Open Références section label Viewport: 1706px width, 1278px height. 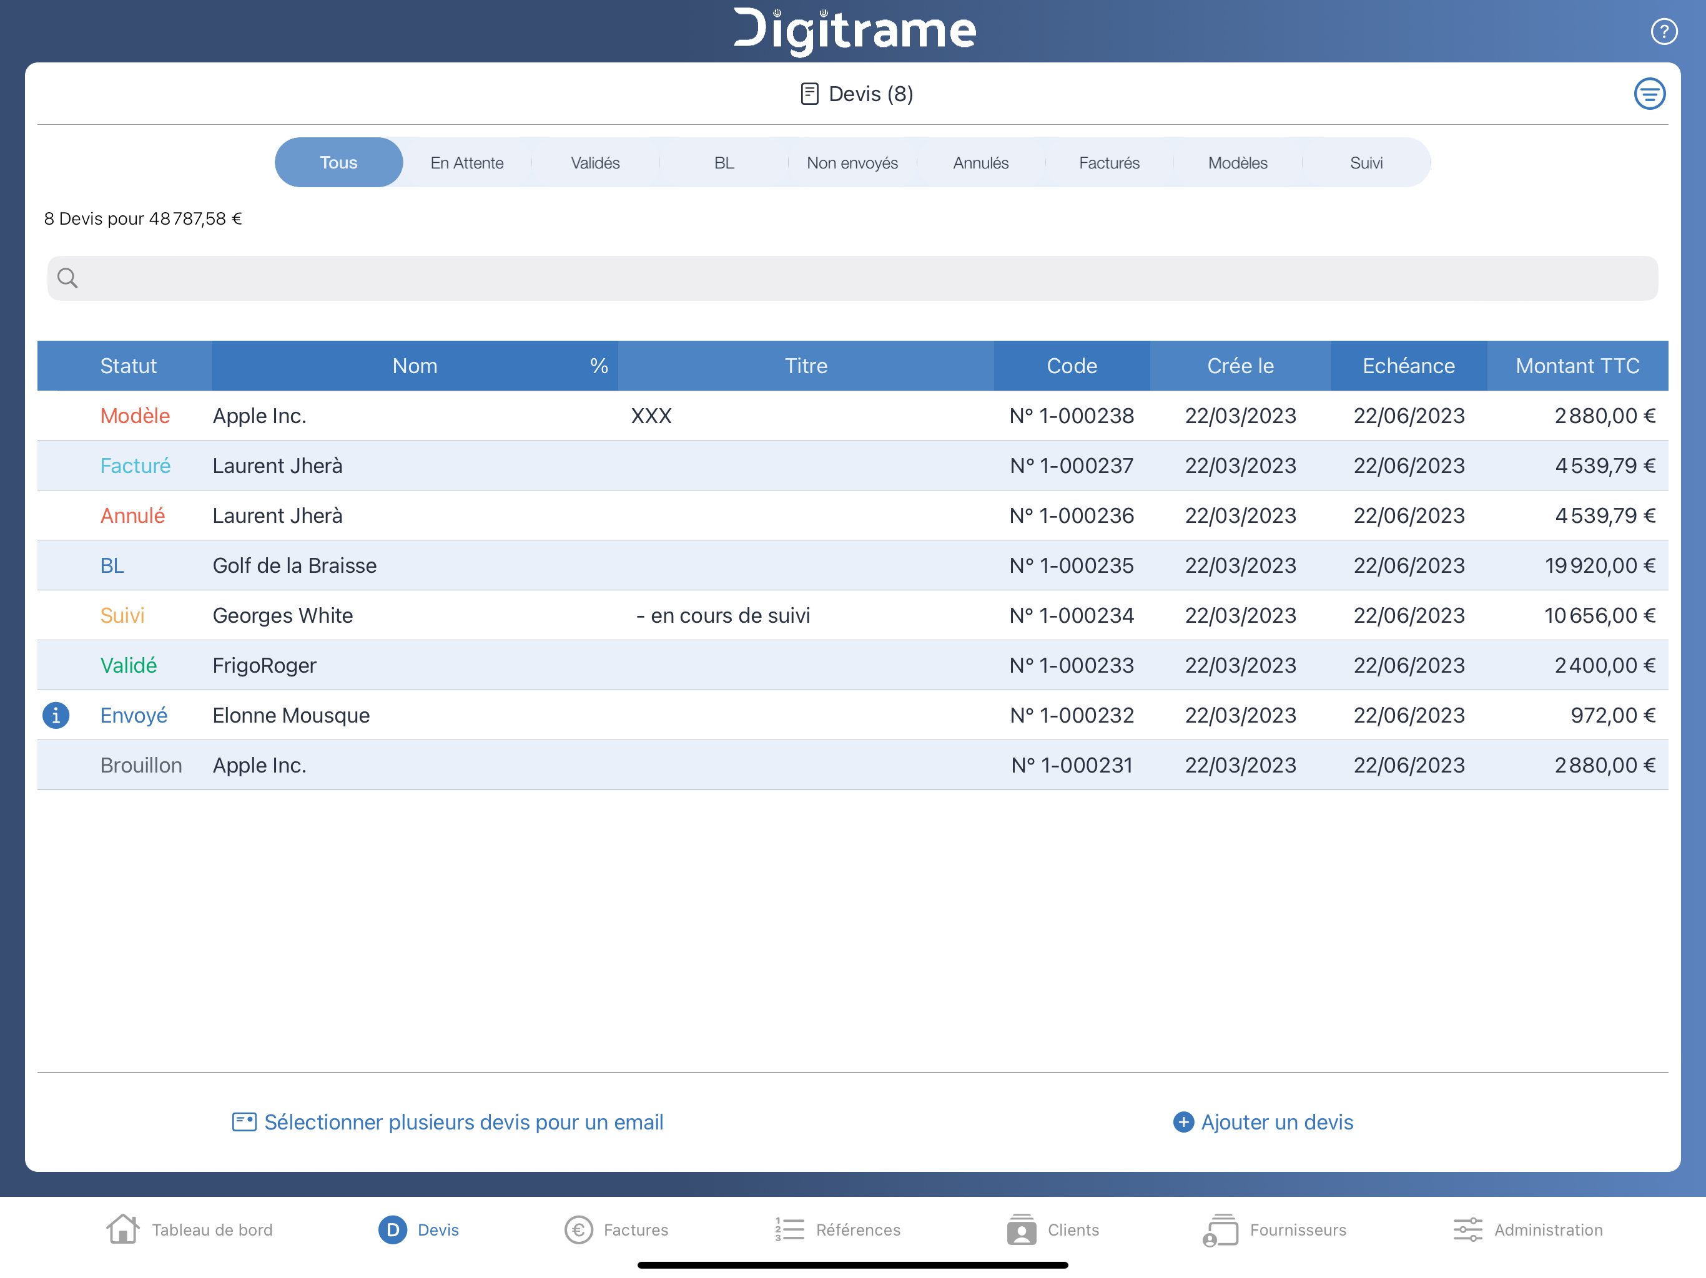(859, 1229)
